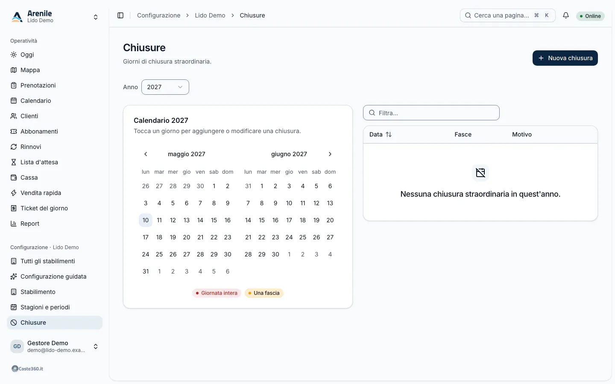Image resolution: width=615 pixels, height=384 pixels.
Task: Expand the Gestore Demo account menu
Action: [55, 346]
